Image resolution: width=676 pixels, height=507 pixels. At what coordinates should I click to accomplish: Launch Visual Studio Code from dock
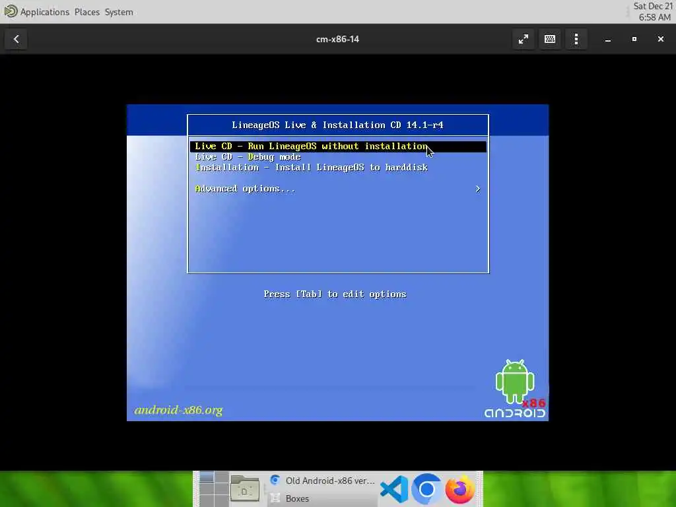coord(394,489)
